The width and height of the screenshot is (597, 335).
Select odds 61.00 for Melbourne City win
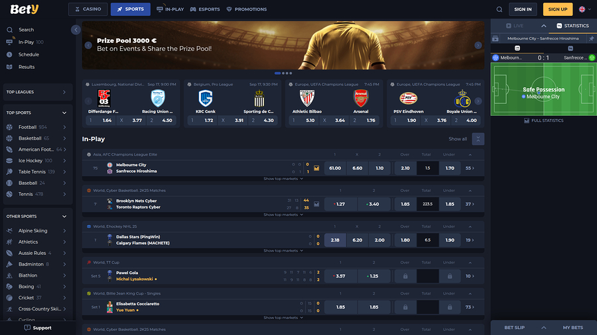pos(335,168)
